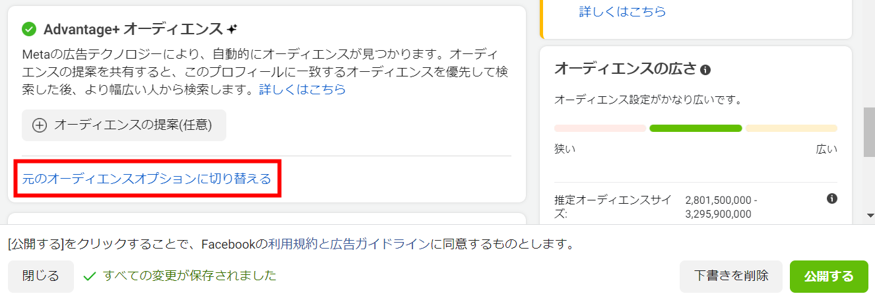Open 詳しくはこちら link in the top-right panel
This screenshot has width=875, height=302.
point(622,11)
